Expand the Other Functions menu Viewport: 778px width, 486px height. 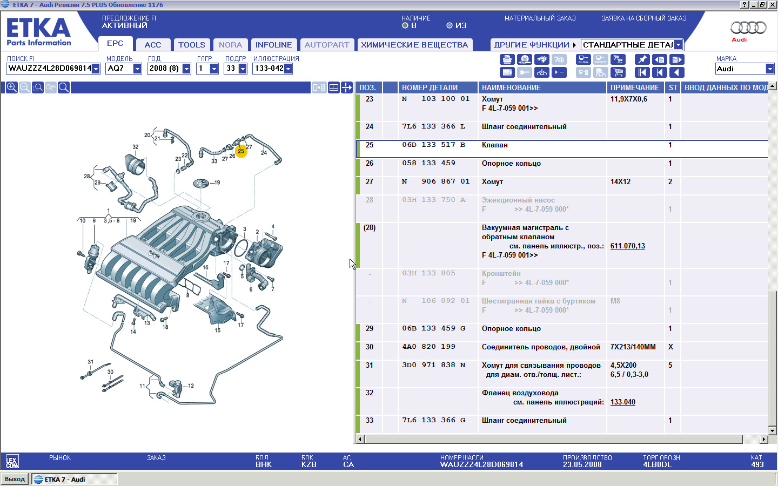point(535,45)
